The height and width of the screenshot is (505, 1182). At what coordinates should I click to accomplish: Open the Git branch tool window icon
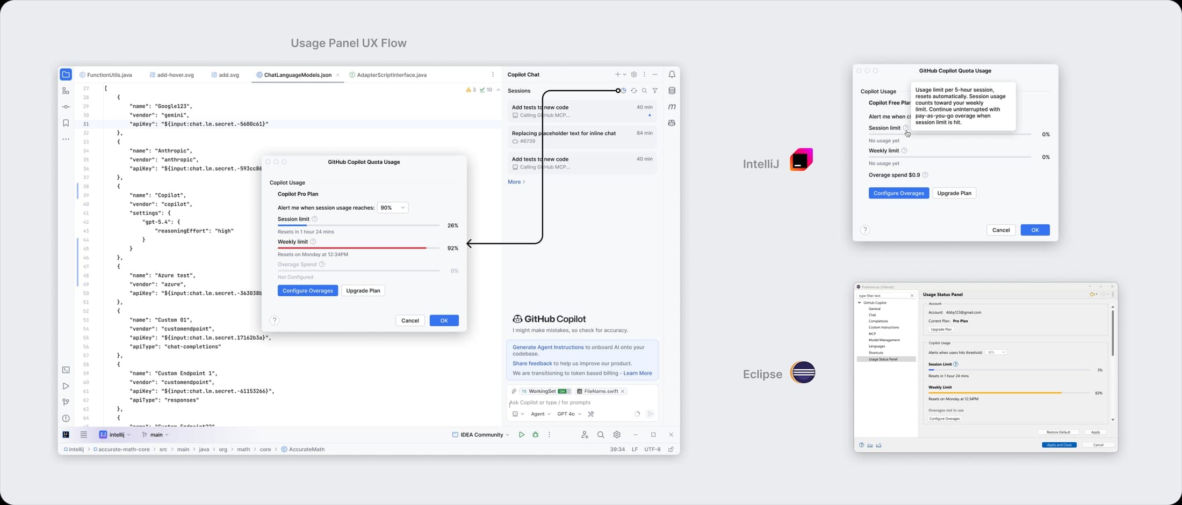[66, 402]
